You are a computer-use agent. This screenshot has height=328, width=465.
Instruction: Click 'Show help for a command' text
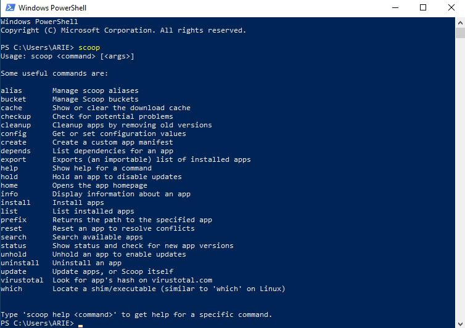click(102, 168)
